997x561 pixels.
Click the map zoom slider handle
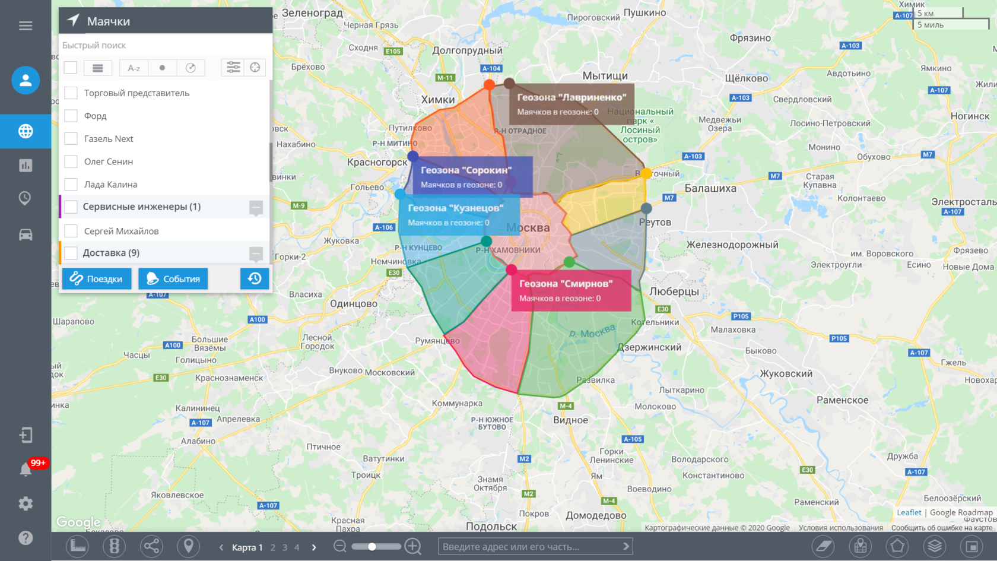(372, 546)
